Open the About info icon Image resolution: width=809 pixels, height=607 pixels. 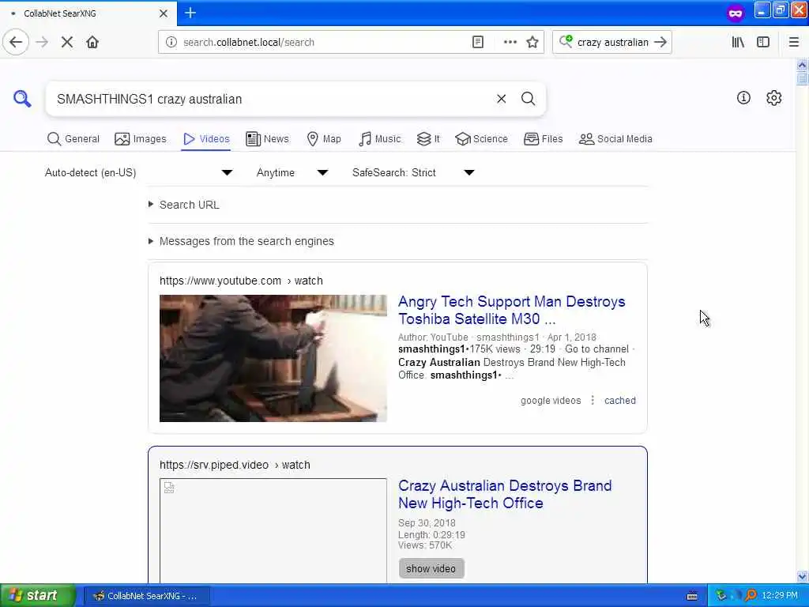coord(743,97)
